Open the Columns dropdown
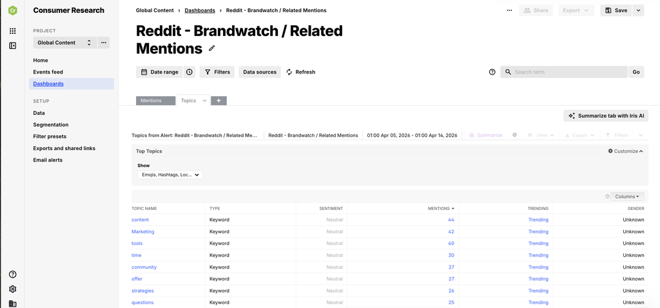Screen dimensions: 660x308 [x=627, y=197]
